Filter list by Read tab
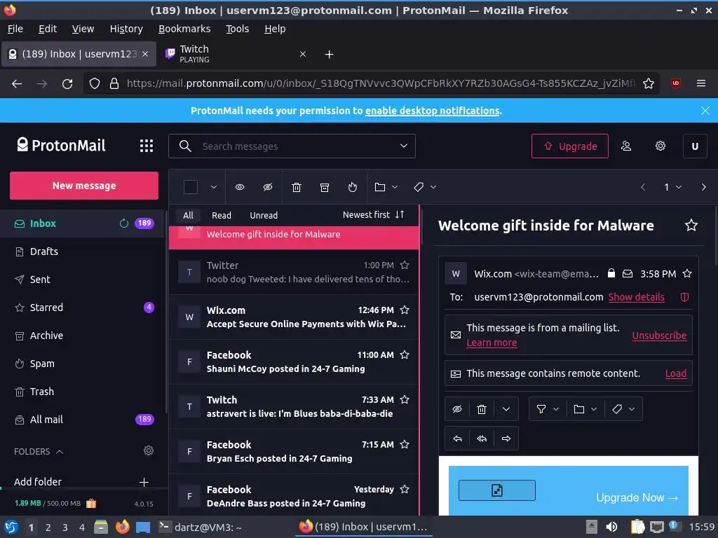This screenshot has height=538, width=718. coord(221,215)
